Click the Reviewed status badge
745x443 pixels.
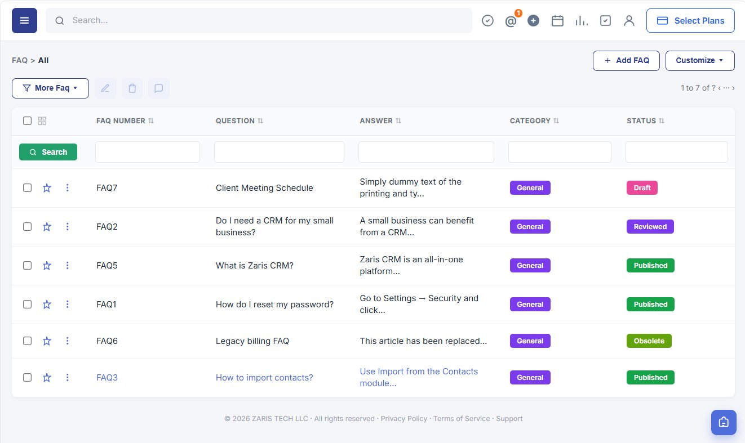650,227
